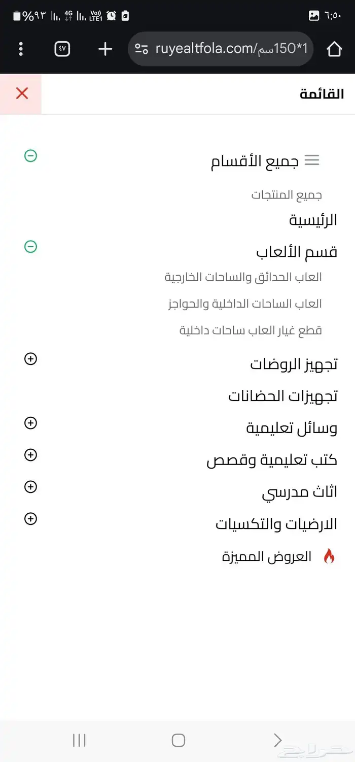Tap the home icon in the browser toolbar
Viewport: 355px width, 762px height.
click(x=335, y=49)
